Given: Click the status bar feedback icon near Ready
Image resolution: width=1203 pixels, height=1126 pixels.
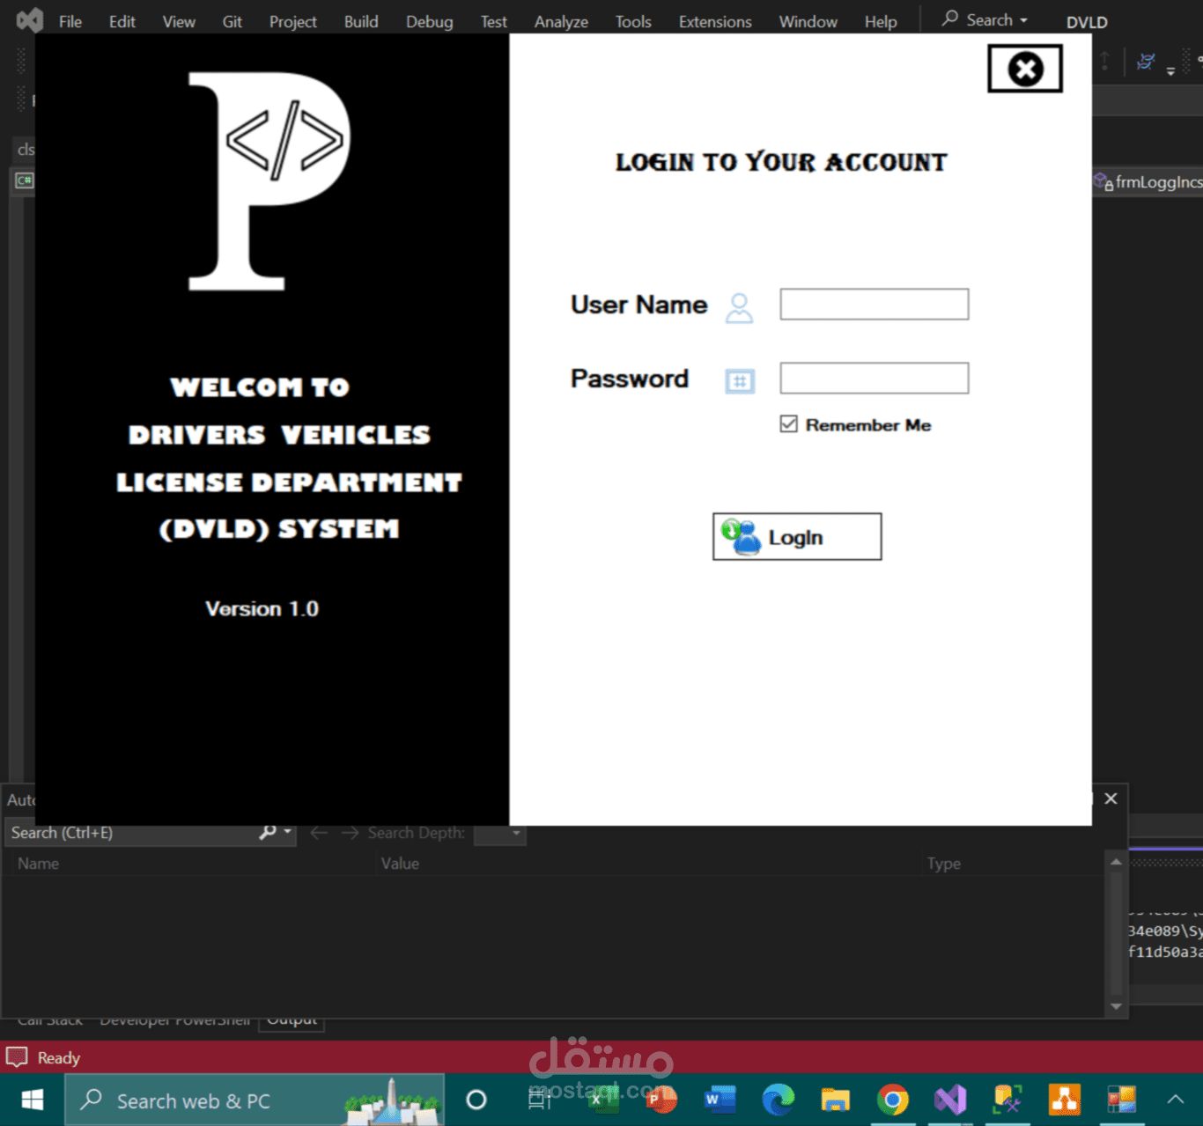Looking at the screenshot, I should click(x=17, y=1057).
